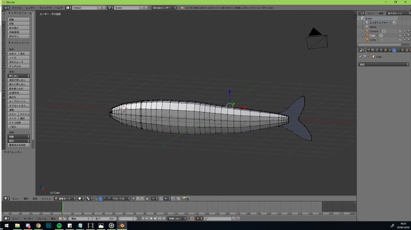The height and width of the screenshot is (230, 411).
Task: Click the 移動 button in tool shelf
Action: [19, 19]
